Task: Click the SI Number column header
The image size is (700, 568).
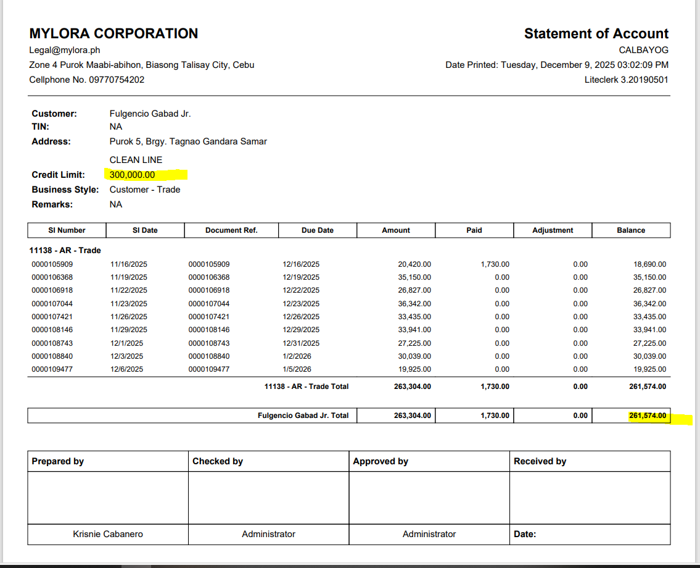Action: click(67, 230)
